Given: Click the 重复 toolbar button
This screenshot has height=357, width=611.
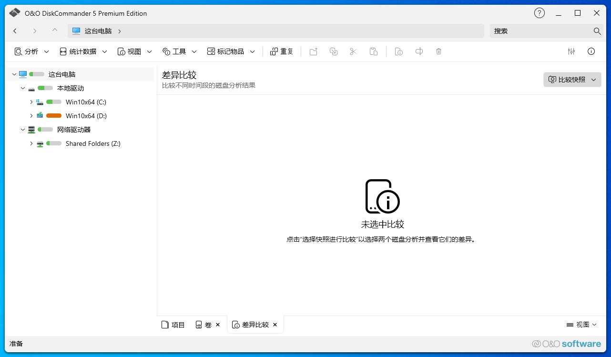Looking at the screenshot, I should 282,51.
